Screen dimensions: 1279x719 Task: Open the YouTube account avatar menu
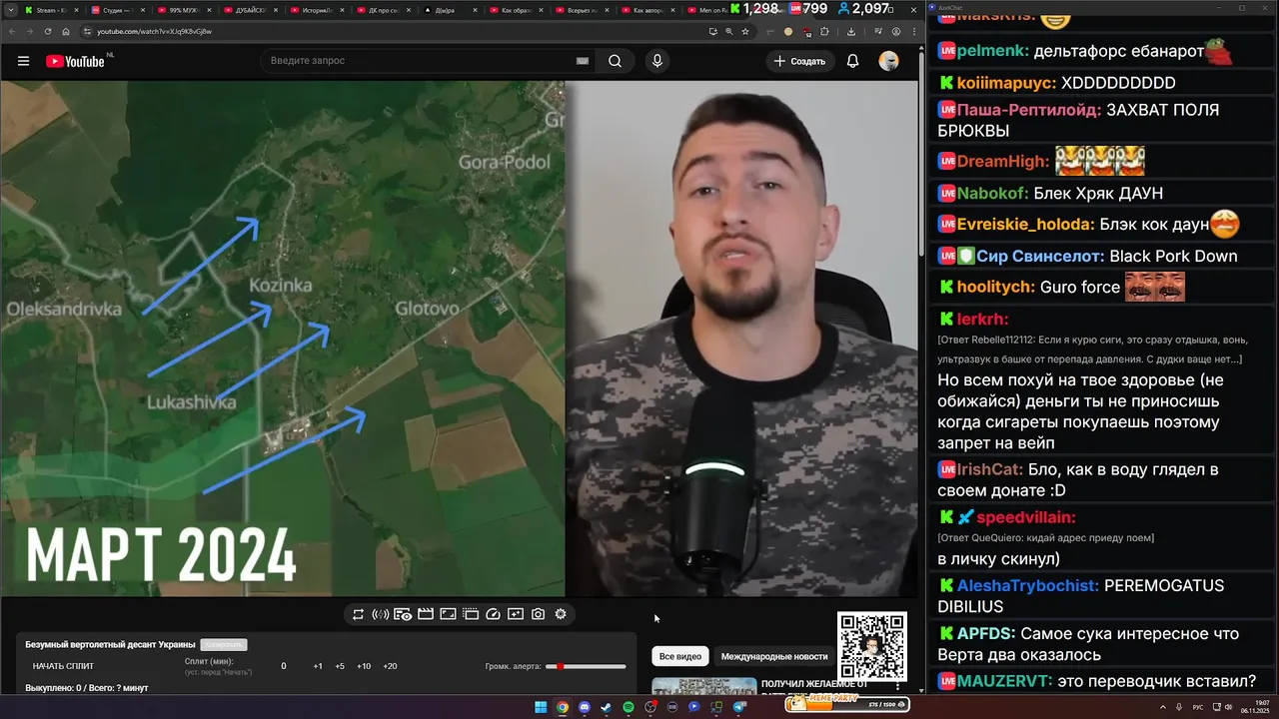point(888,61)
